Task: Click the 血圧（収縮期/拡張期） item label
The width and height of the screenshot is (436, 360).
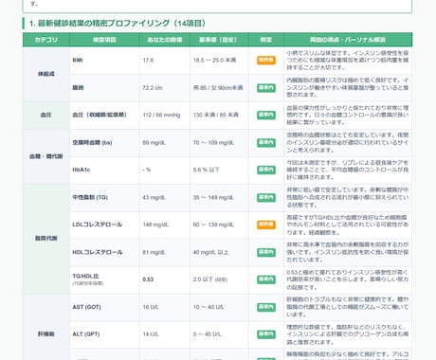Action: 100,115
